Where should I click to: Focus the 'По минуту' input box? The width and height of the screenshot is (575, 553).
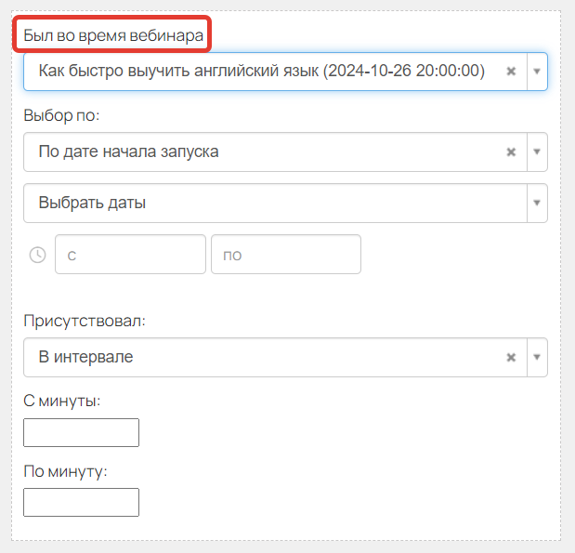(81, 503)
